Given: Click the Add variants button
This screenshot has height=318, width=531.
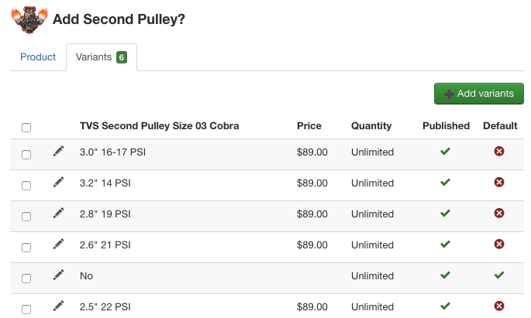Looking at the screenshot, I should [478, 94].
